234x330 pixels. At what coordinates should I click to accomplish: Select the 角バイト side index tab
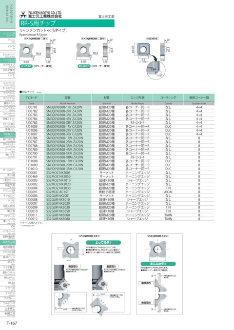coord(8,155)
